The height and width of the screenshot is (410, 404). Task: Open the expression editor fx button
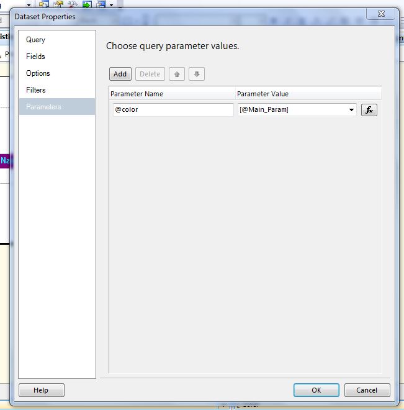coord(369,110)
